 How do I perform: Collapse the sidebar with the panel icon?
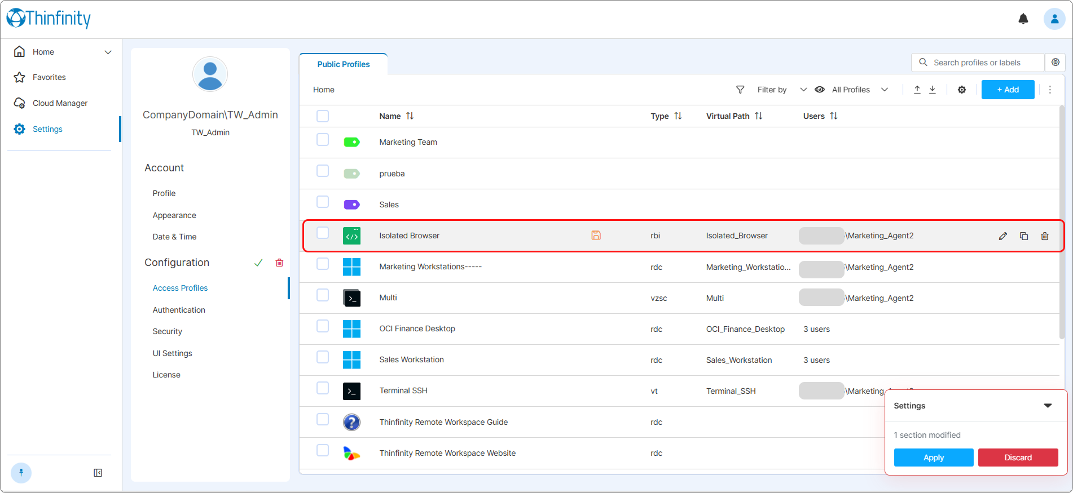point(98,473)
